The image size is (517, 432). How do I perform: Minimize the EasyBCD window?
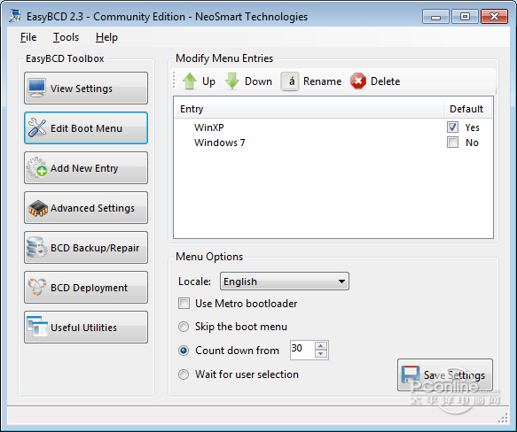coord(435,17)
